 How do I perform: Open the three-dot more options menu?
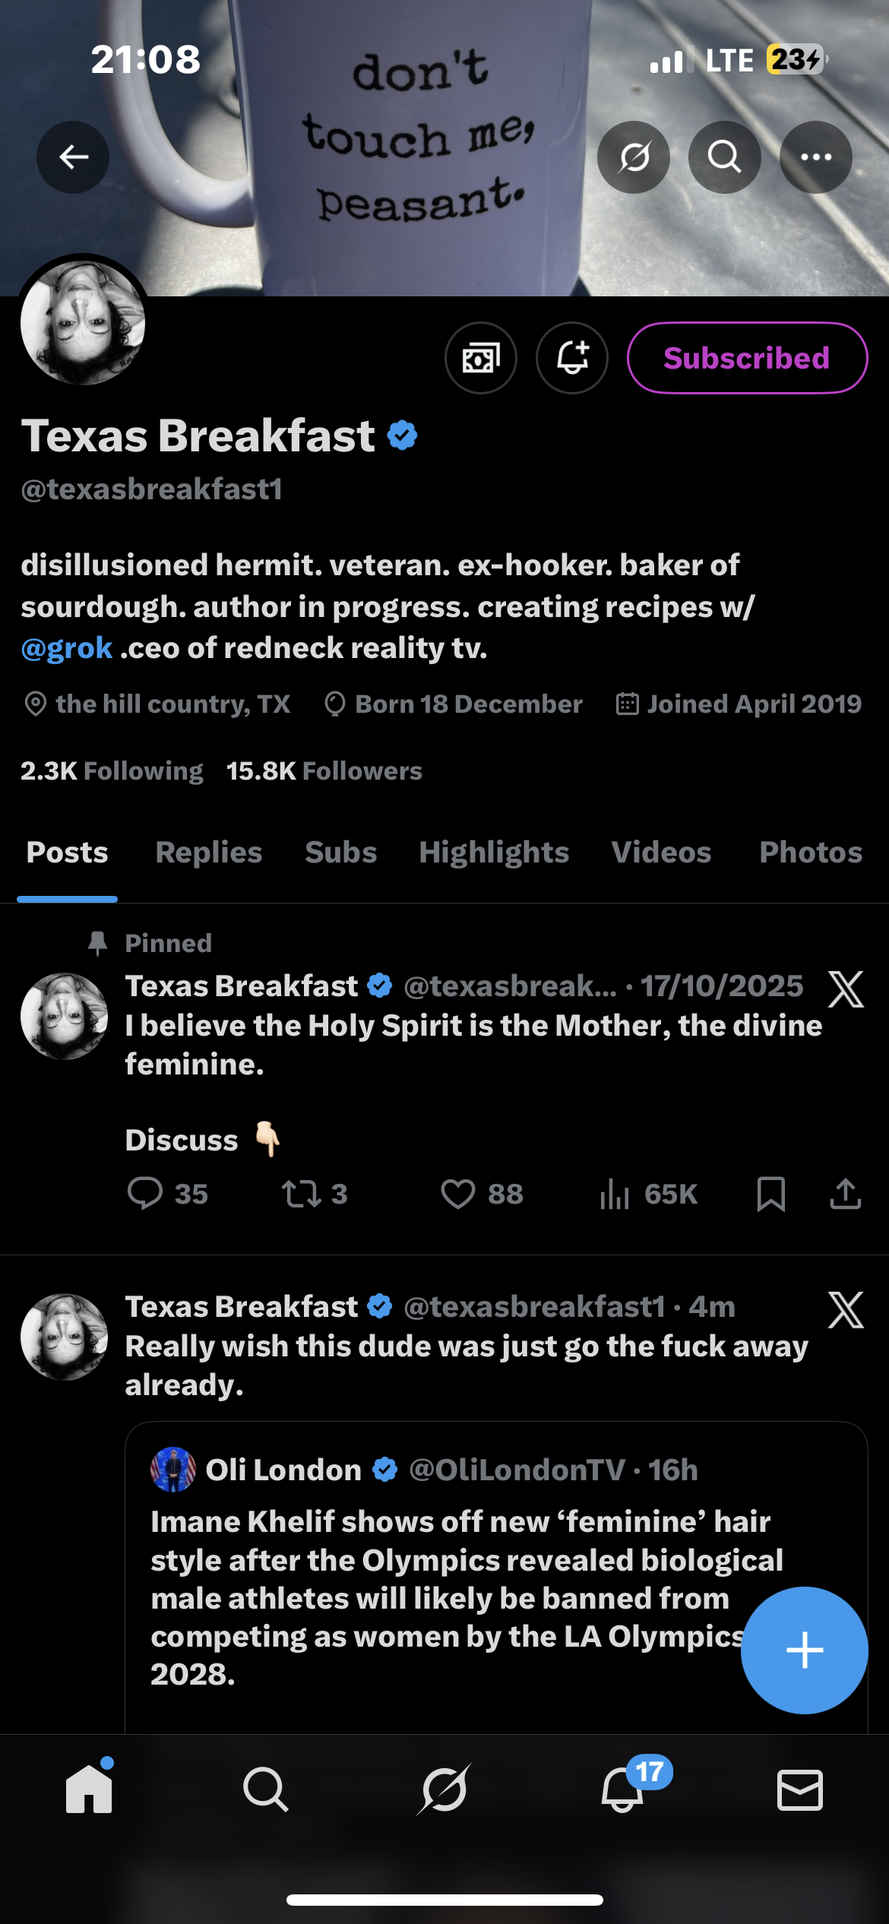[x=816, y=157]
